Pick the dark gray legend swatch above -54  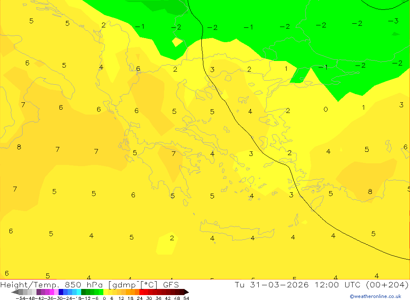20,292
